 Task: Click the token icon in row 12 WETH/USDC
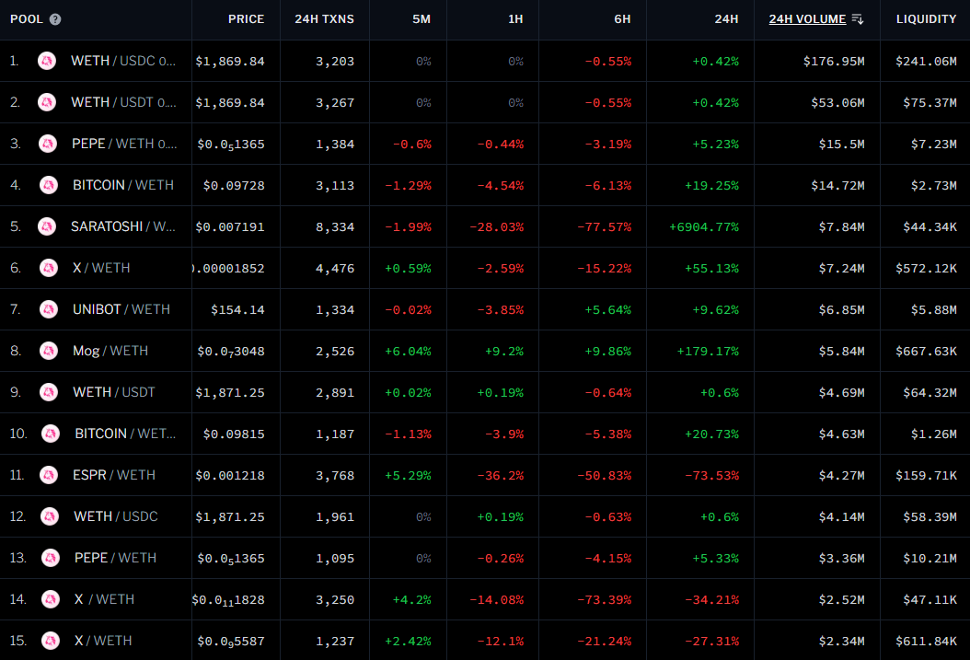50,516
